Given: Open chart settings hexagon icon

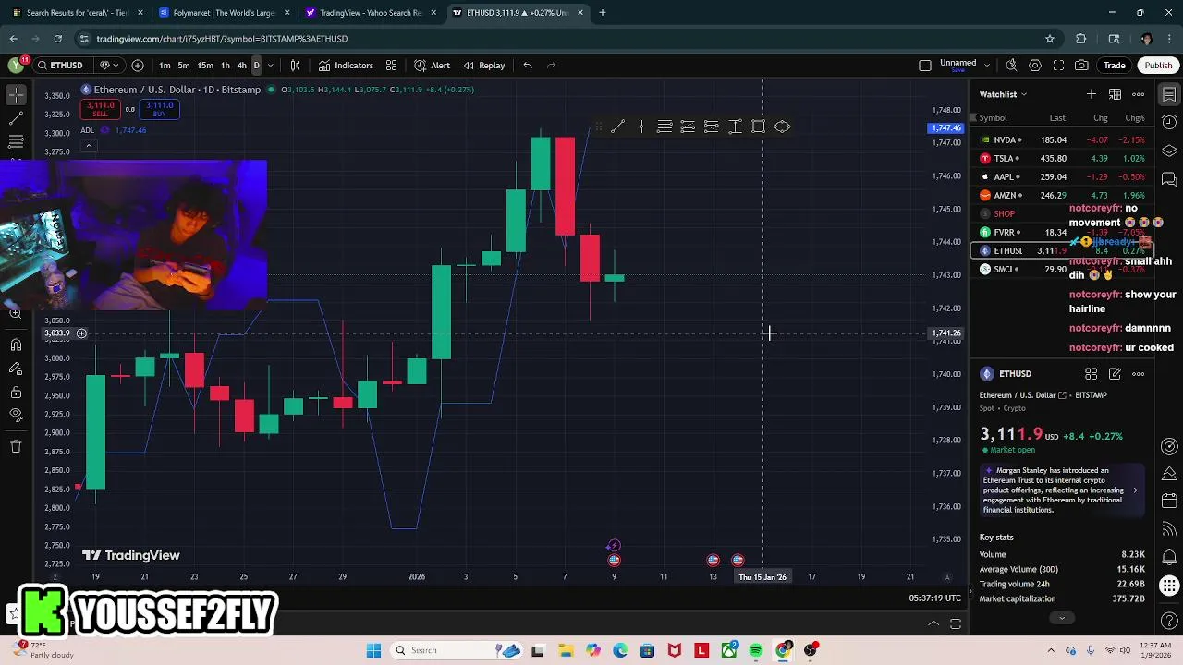Looking at the screenshot, I should pyautogui.click(x=1035, y=66).
